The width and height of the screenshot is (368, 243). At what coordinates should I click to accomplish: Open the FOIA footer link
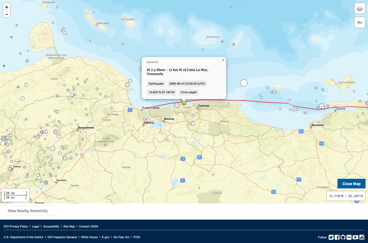137,237
